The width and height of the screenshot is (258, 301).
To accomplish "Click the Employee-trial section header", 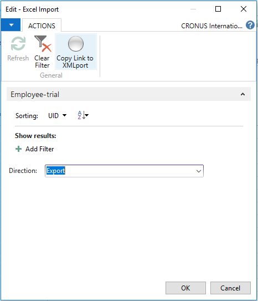I will (x=128, y=94).
